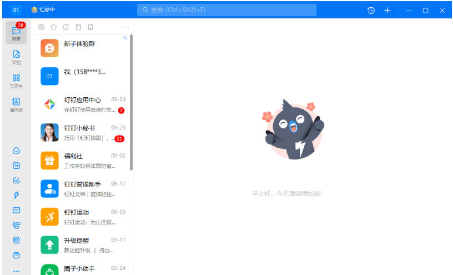Open the 文档 documents tab
Image resolution: width=453 pixels, height=275 pixels.
tap(16, 57)
